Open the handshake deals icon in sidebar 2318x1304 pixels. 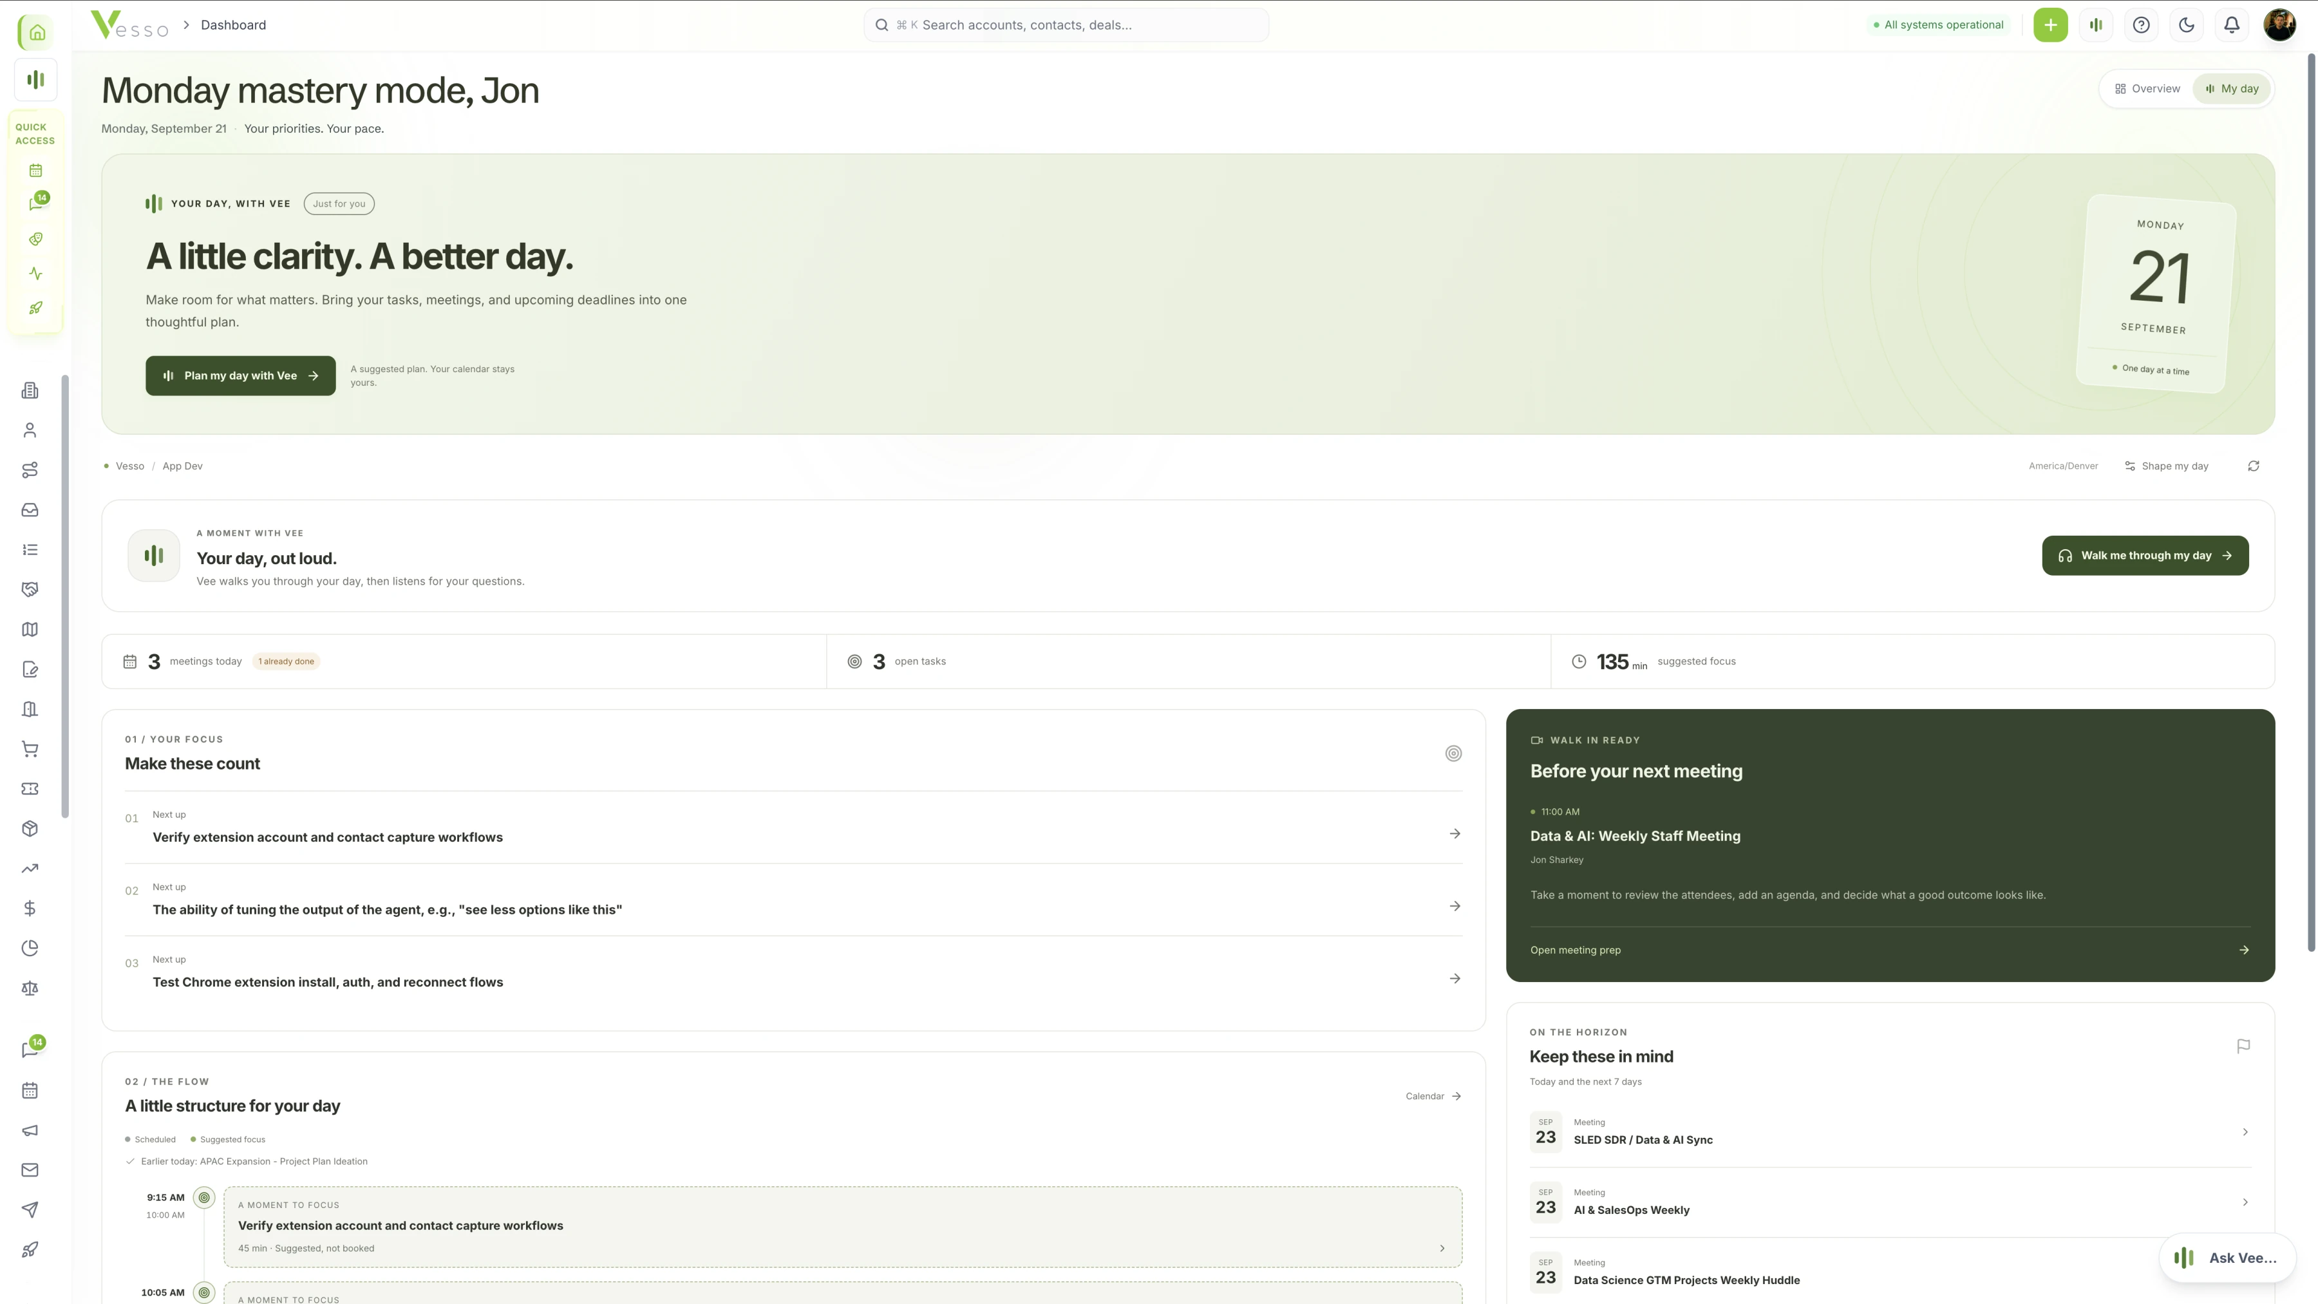click(x=30, y=589)
